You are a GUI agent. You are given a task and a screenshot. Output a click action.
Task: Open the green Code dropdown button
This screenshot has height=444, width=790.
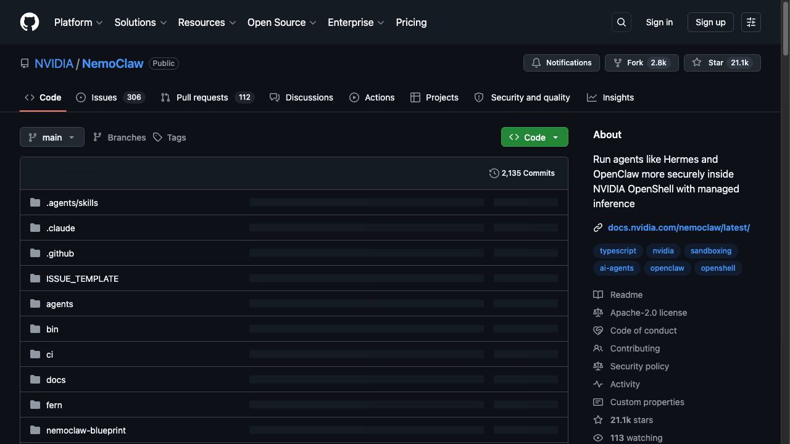(534, 137)
